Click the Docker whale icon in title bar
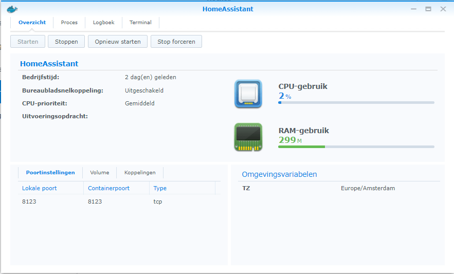 12,9
